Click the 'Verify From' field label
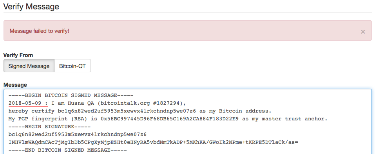 (18, 55)
